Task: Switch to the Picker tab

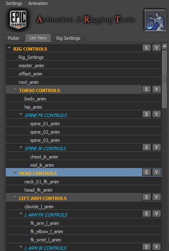Action: [x=14, y=38]
